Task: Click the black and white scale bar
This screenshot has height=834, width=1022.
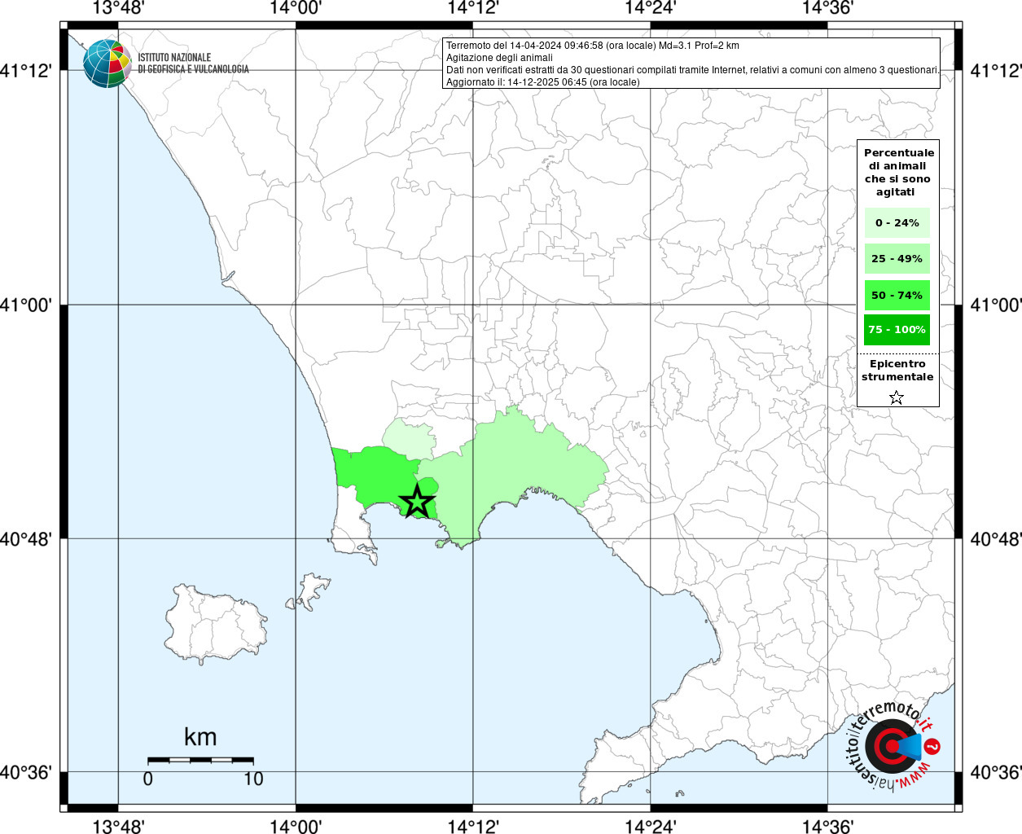Action: point(200,760)
